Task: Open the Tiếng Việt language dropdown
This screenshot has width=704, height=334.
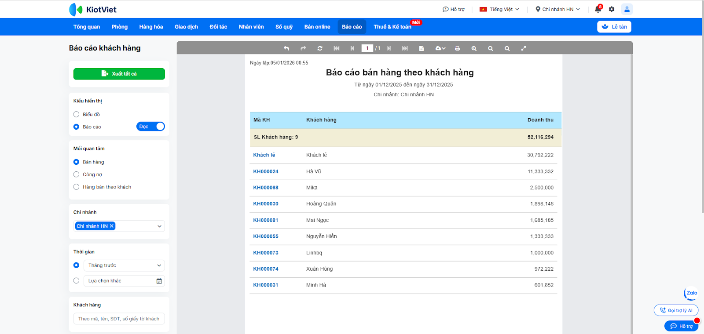Action: (x=499, y=9)
